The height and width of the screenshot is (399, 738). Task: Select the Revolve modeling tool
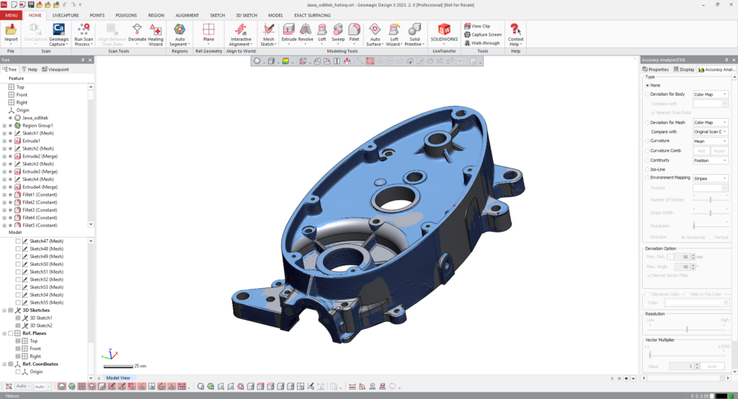(x=306, y=30)
